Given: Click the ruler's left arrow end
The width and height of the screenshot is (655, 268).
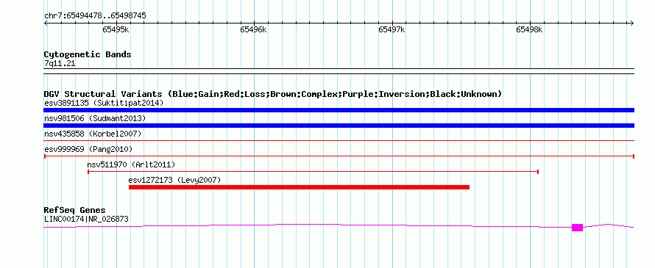Looking at the screenshot, I should click(x=46, y=23).
